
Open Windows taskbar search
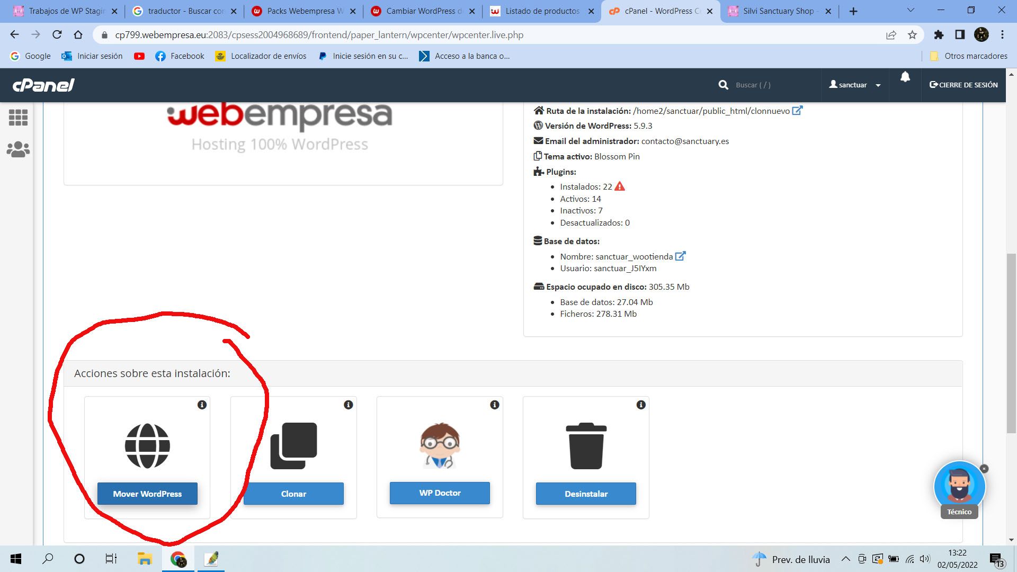point(48,559)
